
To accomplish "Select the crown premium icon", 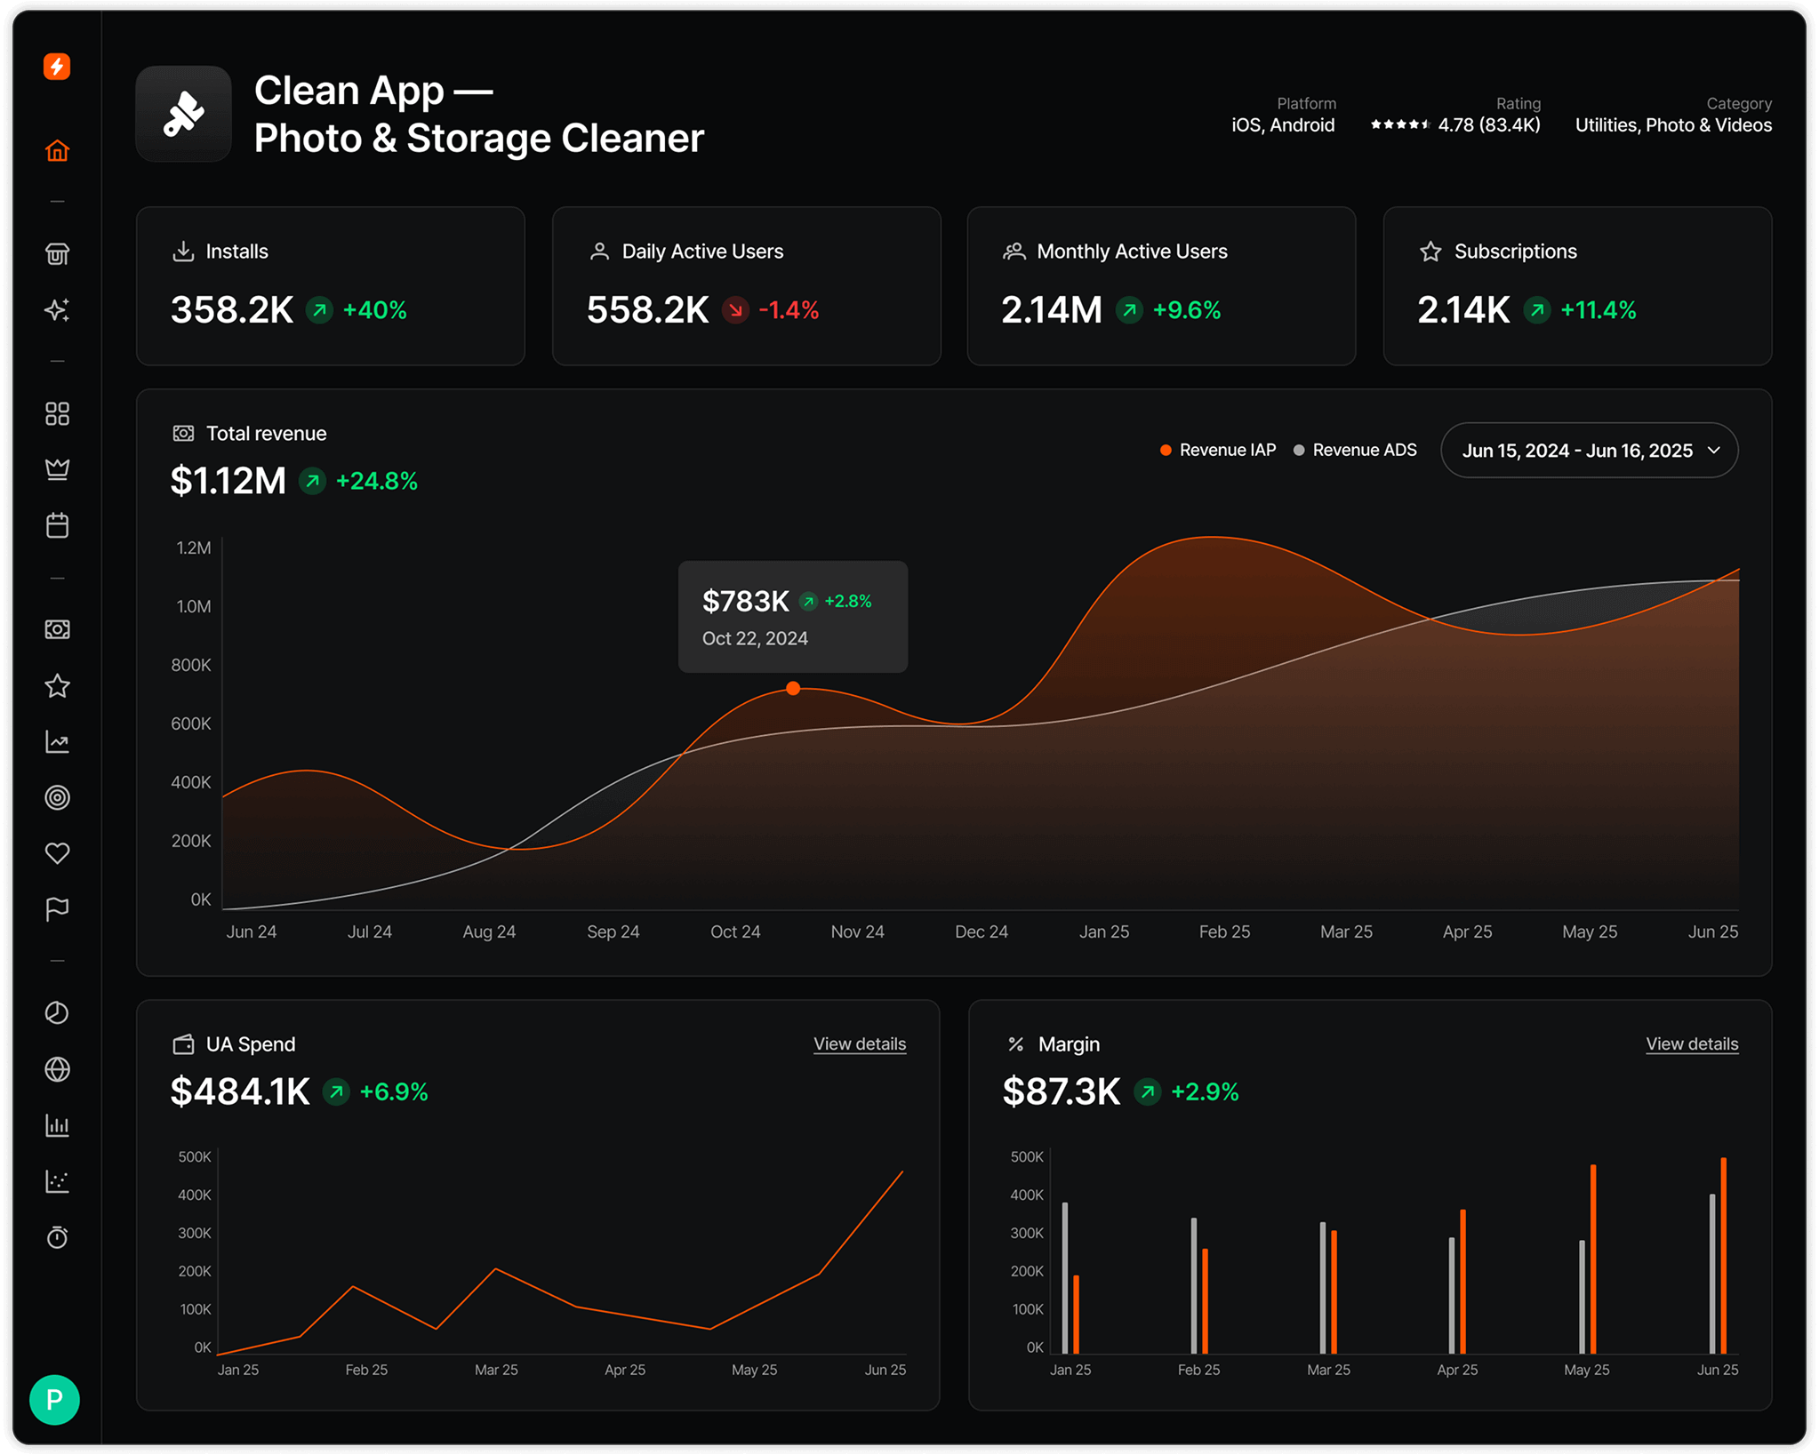I will coord(57,469).
